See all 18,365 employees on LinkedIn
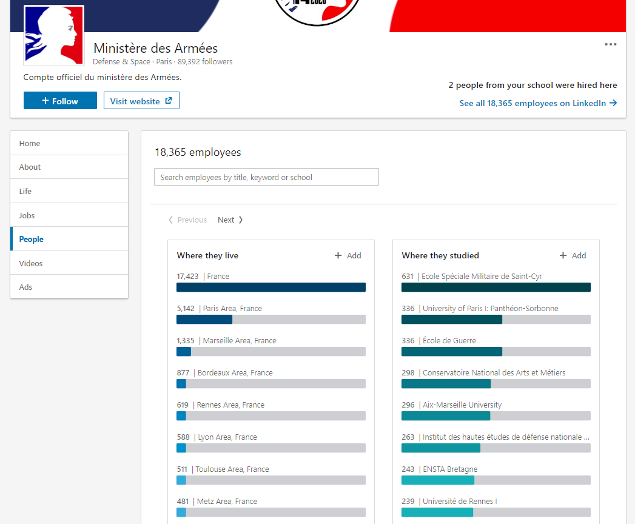The height and width of the screenshot is (524, 635). pyautogui.click(x=538, y=103)
